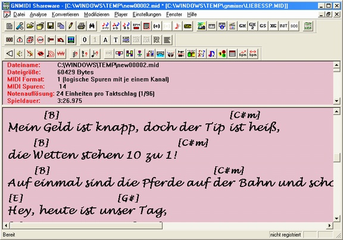Click the floppy disk save icon
This screenshot has height=240, width=343.
click(51, 26)
